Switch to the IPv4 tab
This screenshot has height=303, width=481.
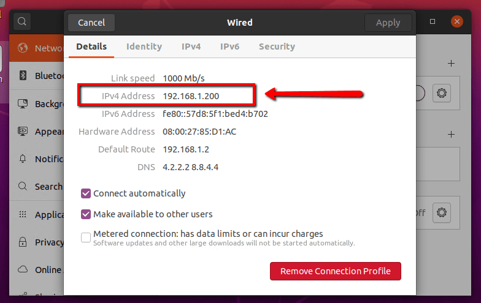[x=191, y=47]
